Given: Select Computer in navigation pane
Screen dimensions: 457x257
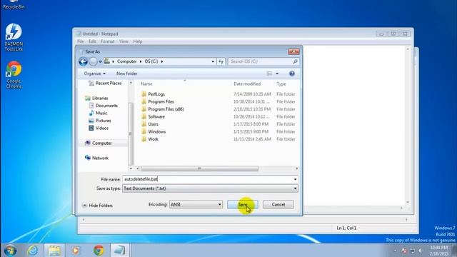Looking at the screenshot, I should pos(99,143).
